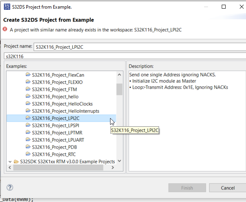
Task: Click the 'Send one single Address ignoring NACKS' text
Action: tap(172, 75)
